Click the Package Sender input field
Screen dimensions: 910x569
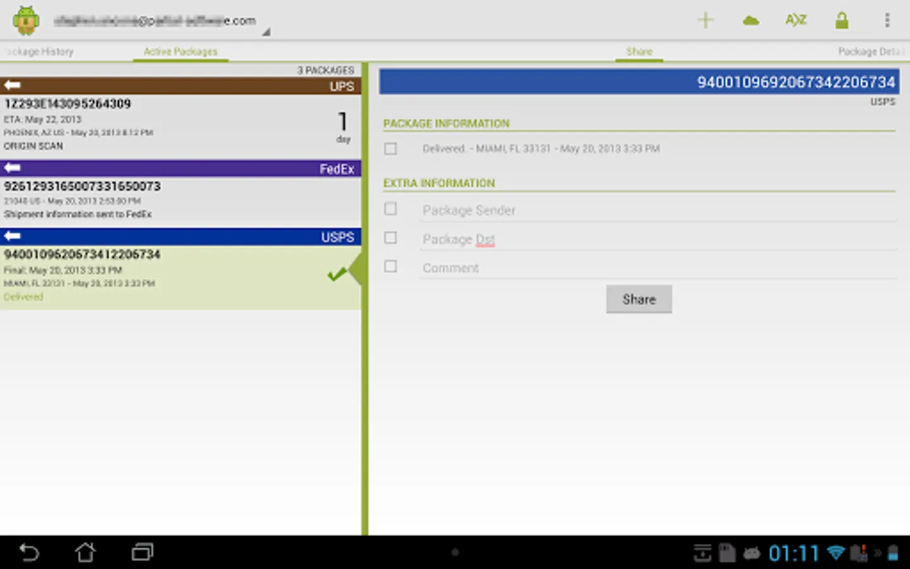click(x=658, y=211)
